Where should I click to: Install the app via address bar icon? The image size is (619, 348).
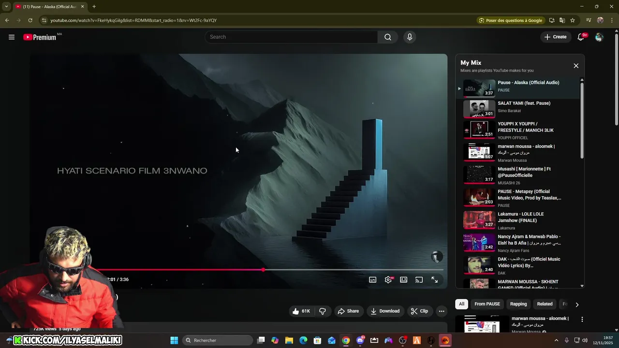[x=552, y=20]
